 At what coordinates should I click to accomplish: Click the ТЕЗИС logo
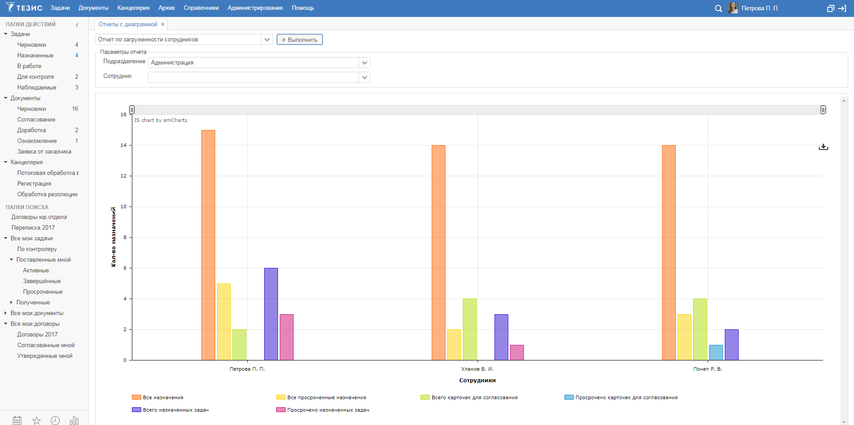(x=24, y=8)
